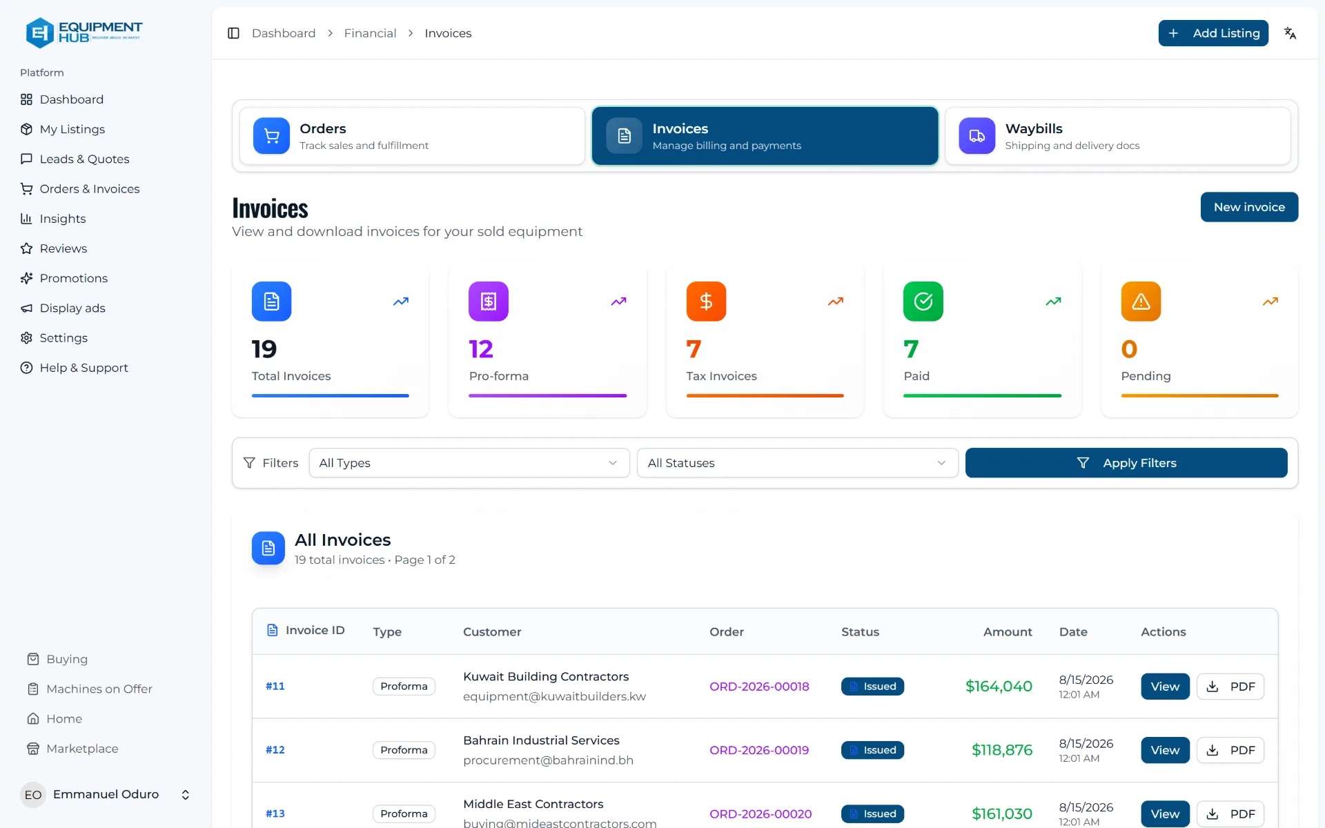The height and width of the screenshot is (828, 1325).
Task: Toggle the sidebar panel icon
Action: 233,33
